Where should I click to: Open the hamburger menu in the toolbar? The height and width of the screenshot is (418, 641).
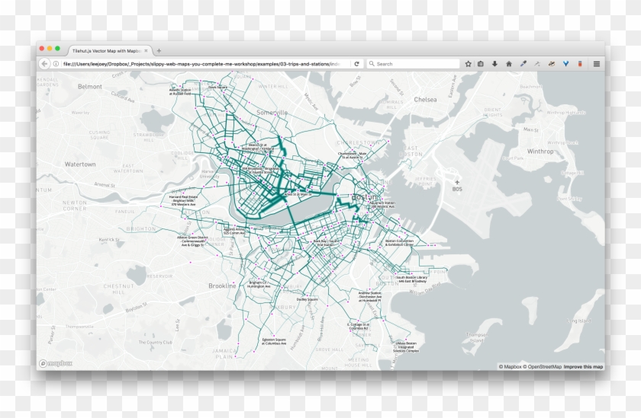[597, 64]
